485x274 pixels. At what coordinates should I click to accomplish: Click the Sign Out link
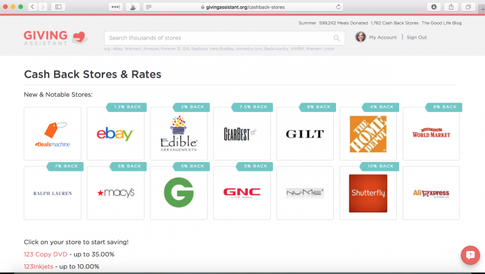pyautogui.click(x=416, y=37)
